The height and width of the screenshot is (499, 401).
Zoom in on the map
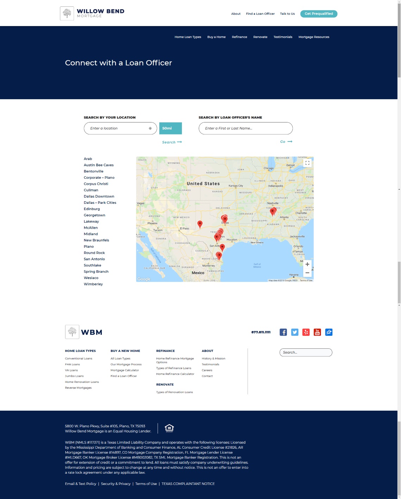coord(307,264)
